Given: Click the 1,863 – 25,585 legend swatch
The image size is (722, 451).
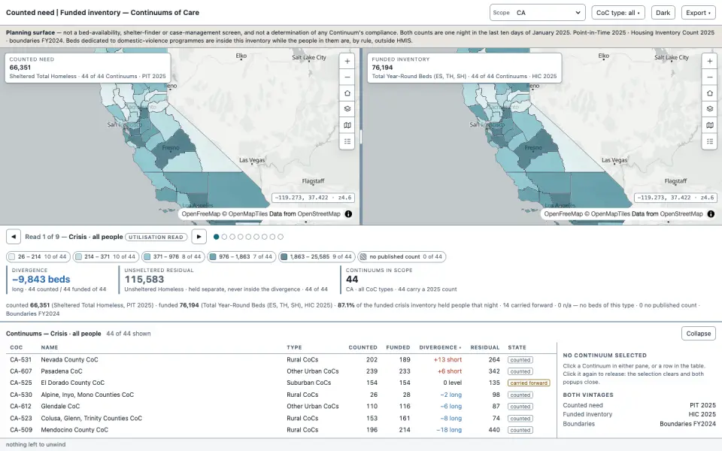Looking at the screenshot, I should click(x=284, y=257).
